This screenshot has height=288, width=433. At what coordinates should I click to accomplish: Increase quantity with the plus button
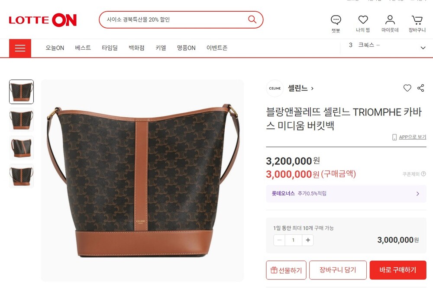[x=308, y=240]
